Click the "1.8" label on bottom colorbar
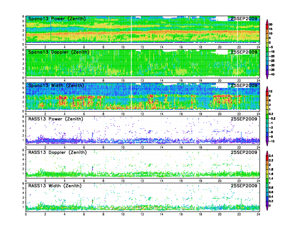 pos(271,169)
